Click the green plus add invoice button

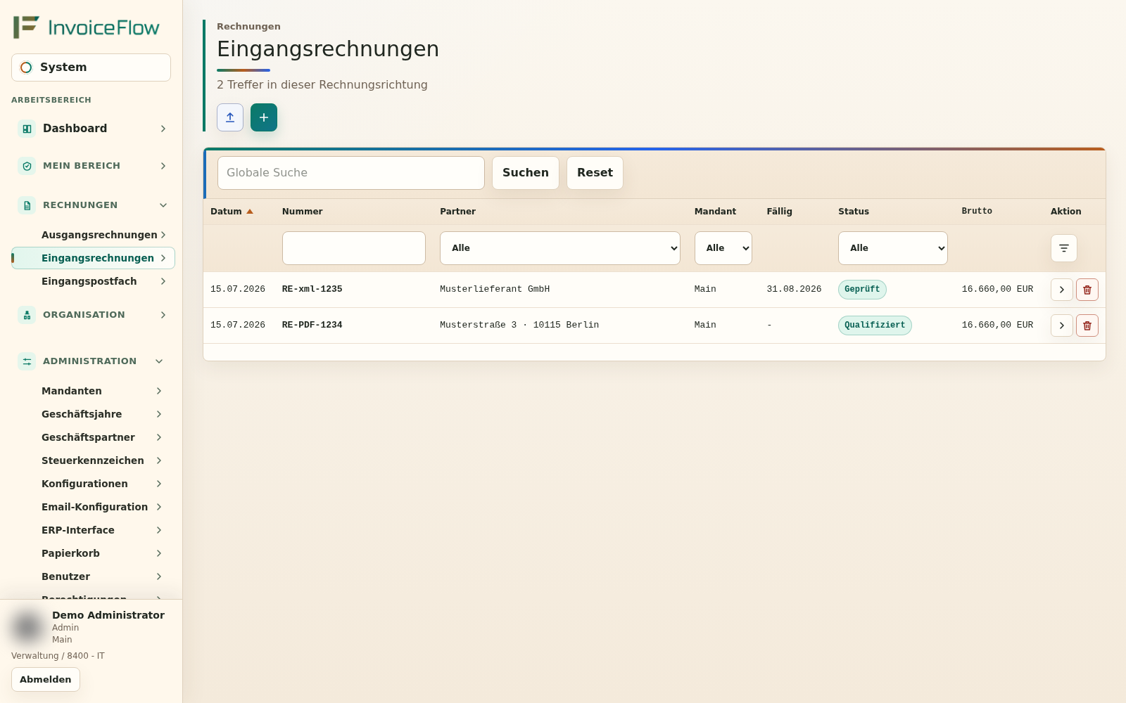tap(264, 117)
